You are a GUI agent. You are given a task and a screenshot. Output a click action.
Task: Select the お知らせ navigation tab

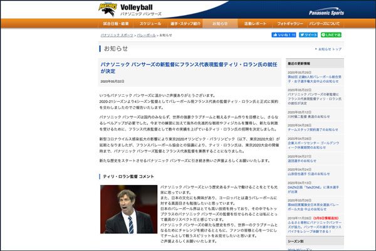click(220, 23)
